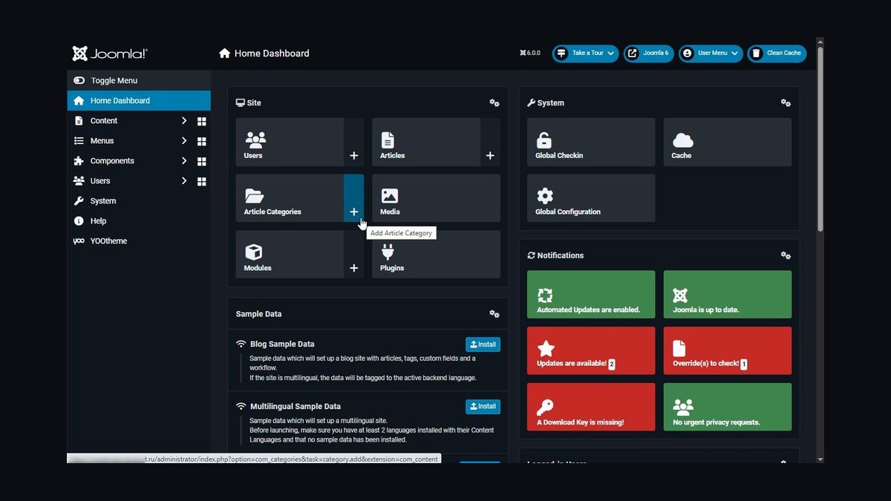
Task: Open Override(s) to check tile
Action: click(727, 351)
